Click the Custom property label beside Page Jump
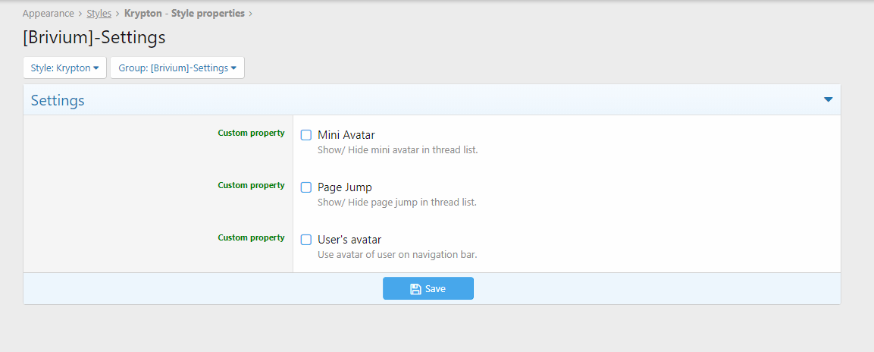This screenshot has height=352, width=874. [252, 185]
